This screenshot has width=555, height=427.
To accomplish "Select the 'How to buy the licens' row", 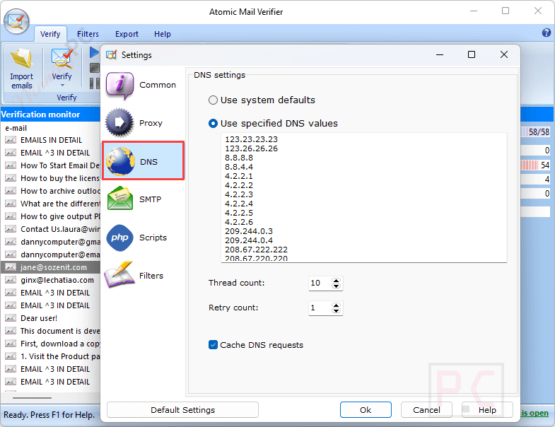I will tap(51, 178).
